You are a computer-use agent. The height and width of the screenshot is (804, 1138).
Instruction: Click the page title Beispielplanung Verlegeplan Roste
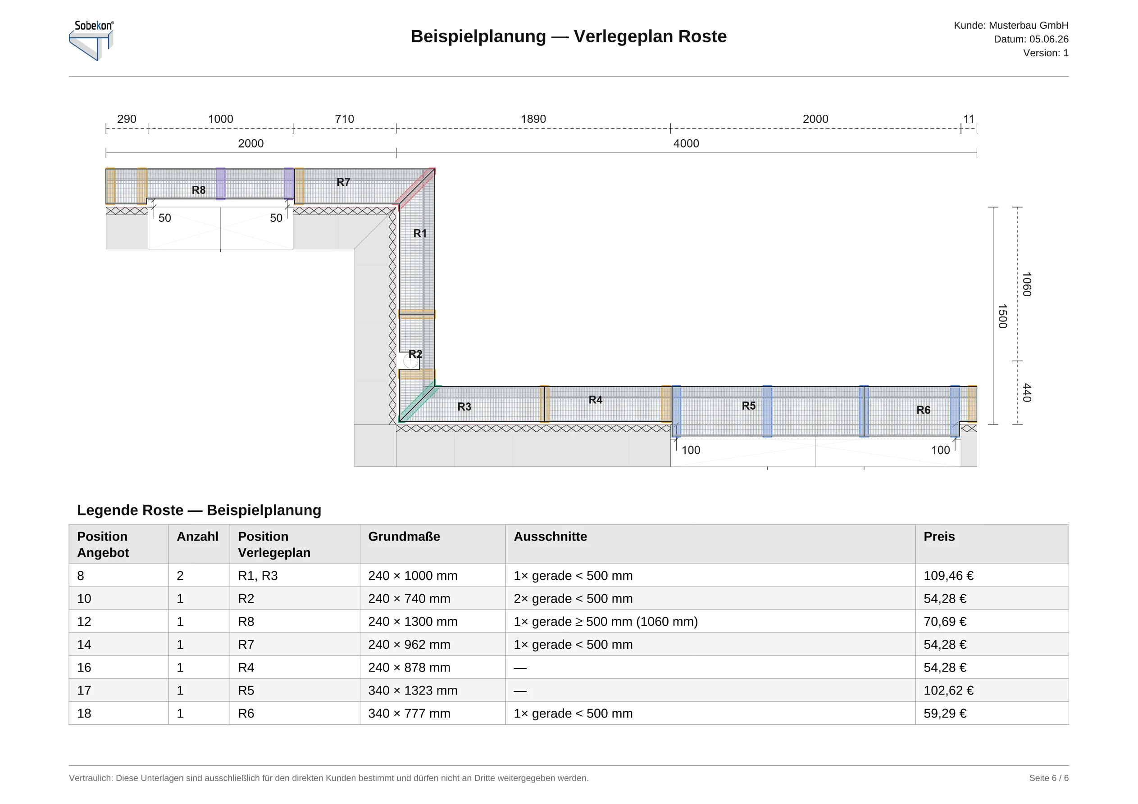point(569,36)
